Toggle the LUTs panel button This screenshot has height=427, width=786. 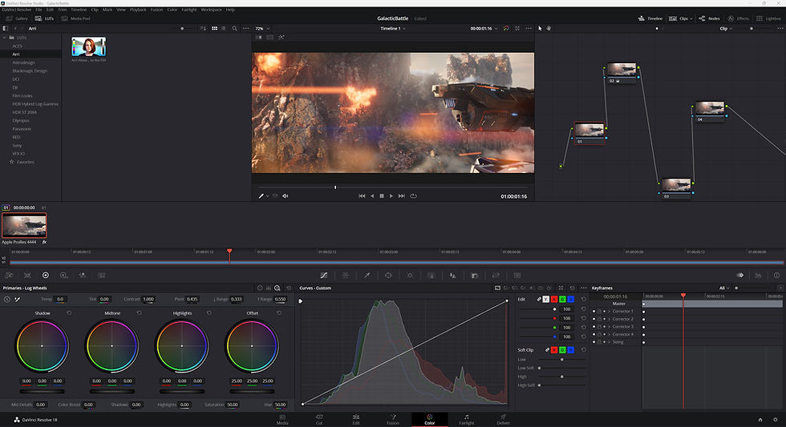(45, 18)
